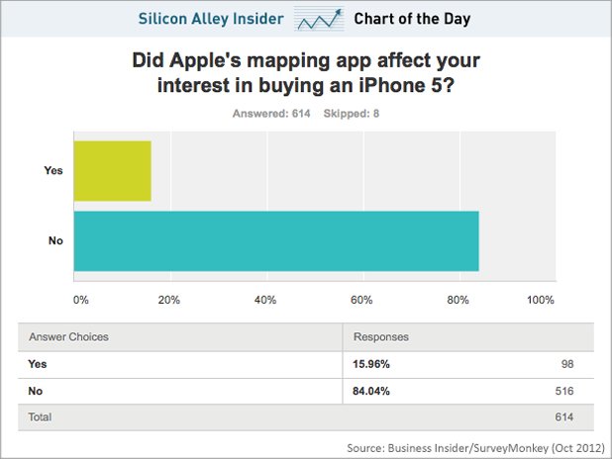The image size is (612, 459).
Task: Click the Answered: 614 label
Action: tap(271, 114)
